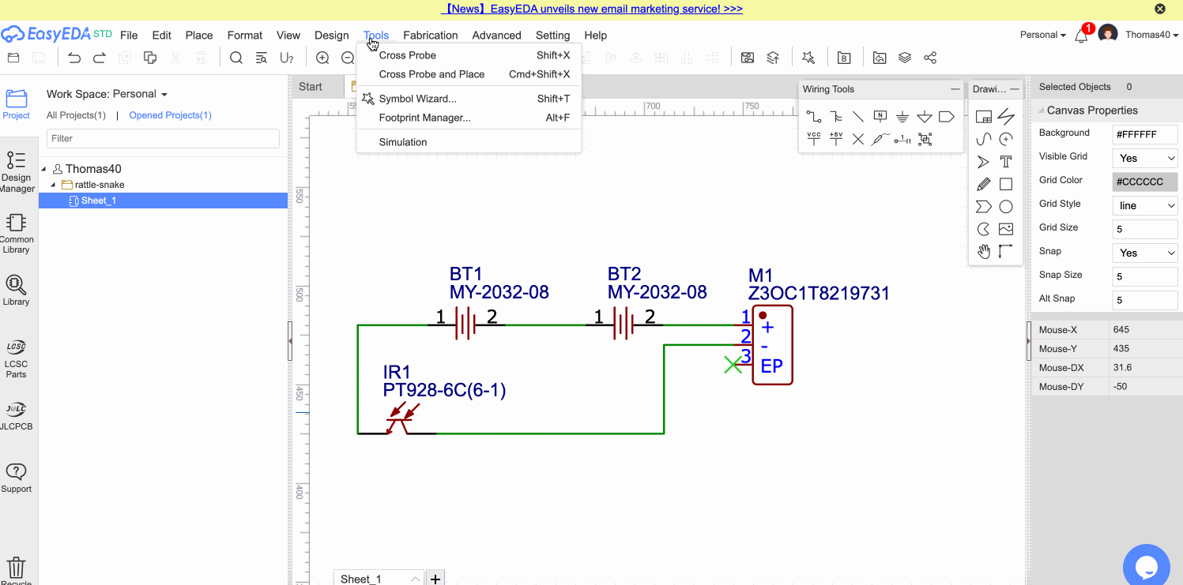
Task: Select the Freehand pencil drawing tool
Action: click(x=984, y=184)
